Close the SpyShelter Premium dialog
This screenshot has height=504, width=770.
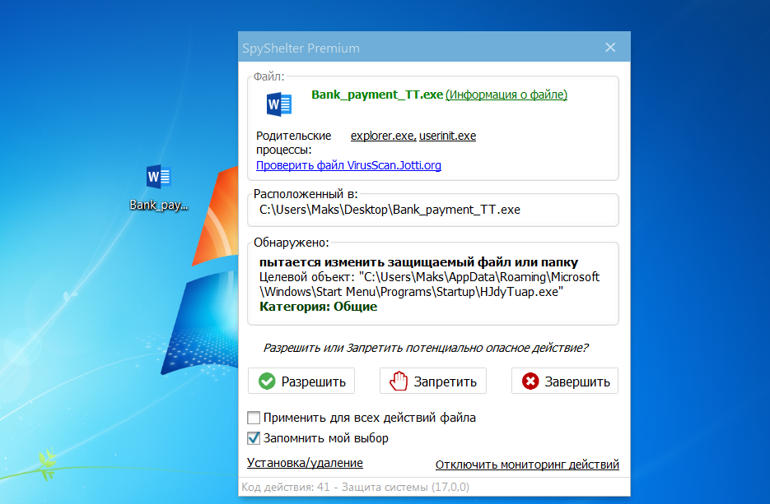click(x=610, y=47)
